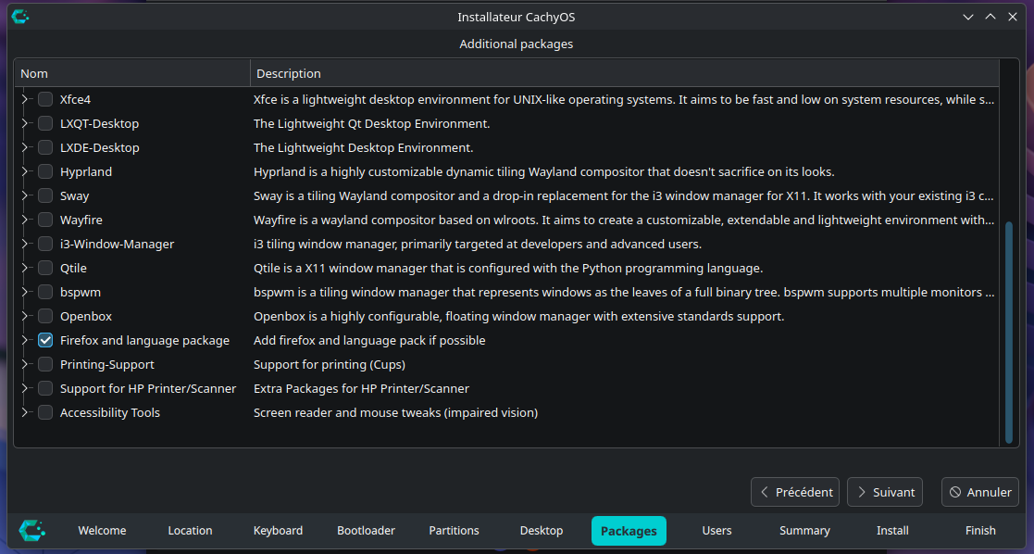The width and height of the screenshot is (1034, 554).
Task: Click the window maximize arrow icon
Action: pyautogui.click(x=990, y=17)
